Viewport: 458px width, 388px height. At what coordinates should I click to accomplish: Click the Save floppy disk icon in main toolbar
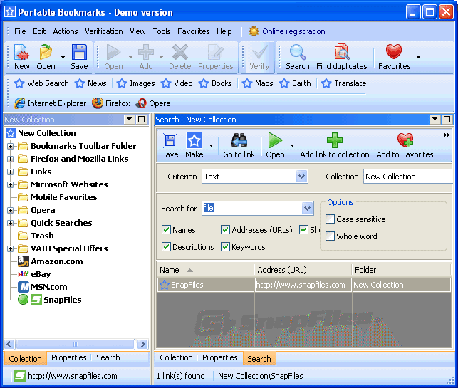coord(79,53)
